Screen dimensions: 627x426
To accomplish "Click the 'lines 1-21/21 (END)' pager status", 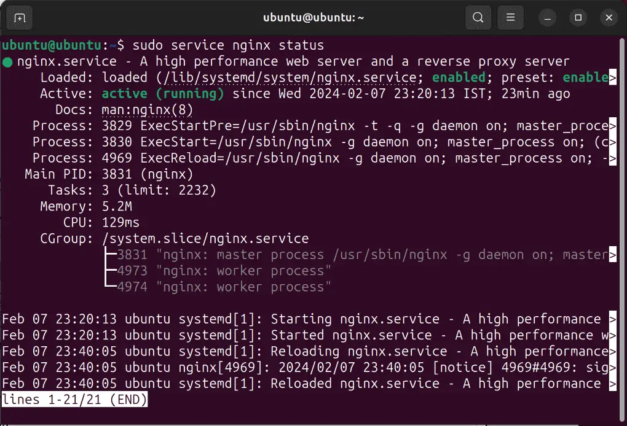I will [x=75, y=400].
